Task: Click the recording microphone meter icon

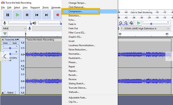Action: click(x=5, y=23)
